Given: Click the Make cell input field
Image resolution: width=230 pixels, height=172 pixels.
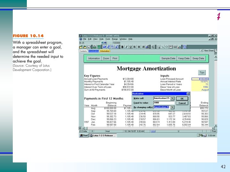Looking at the screenshot, I should 162,98.
